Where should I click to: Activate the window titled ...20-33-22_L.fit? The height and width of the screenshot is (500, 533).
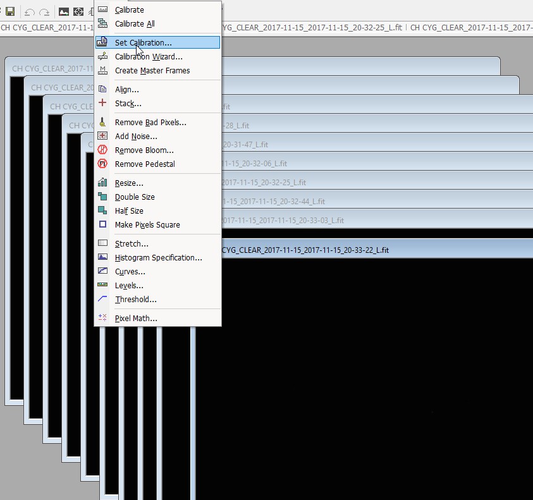377,250
